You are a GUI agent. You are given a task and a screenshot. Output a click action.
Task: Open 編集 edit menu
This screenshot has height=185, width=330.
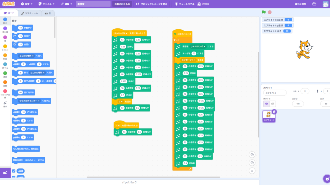pyautogui.click(x=67, y=4)
